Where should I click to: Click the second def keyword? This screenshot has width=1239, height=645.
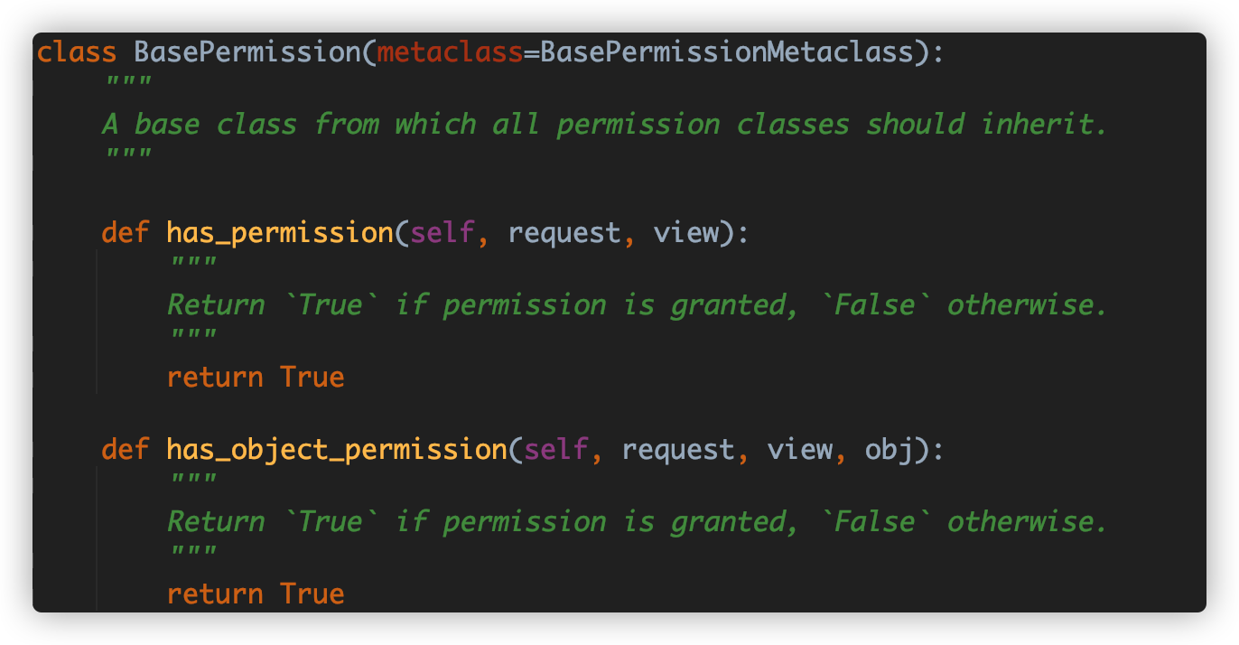(126, 450)
